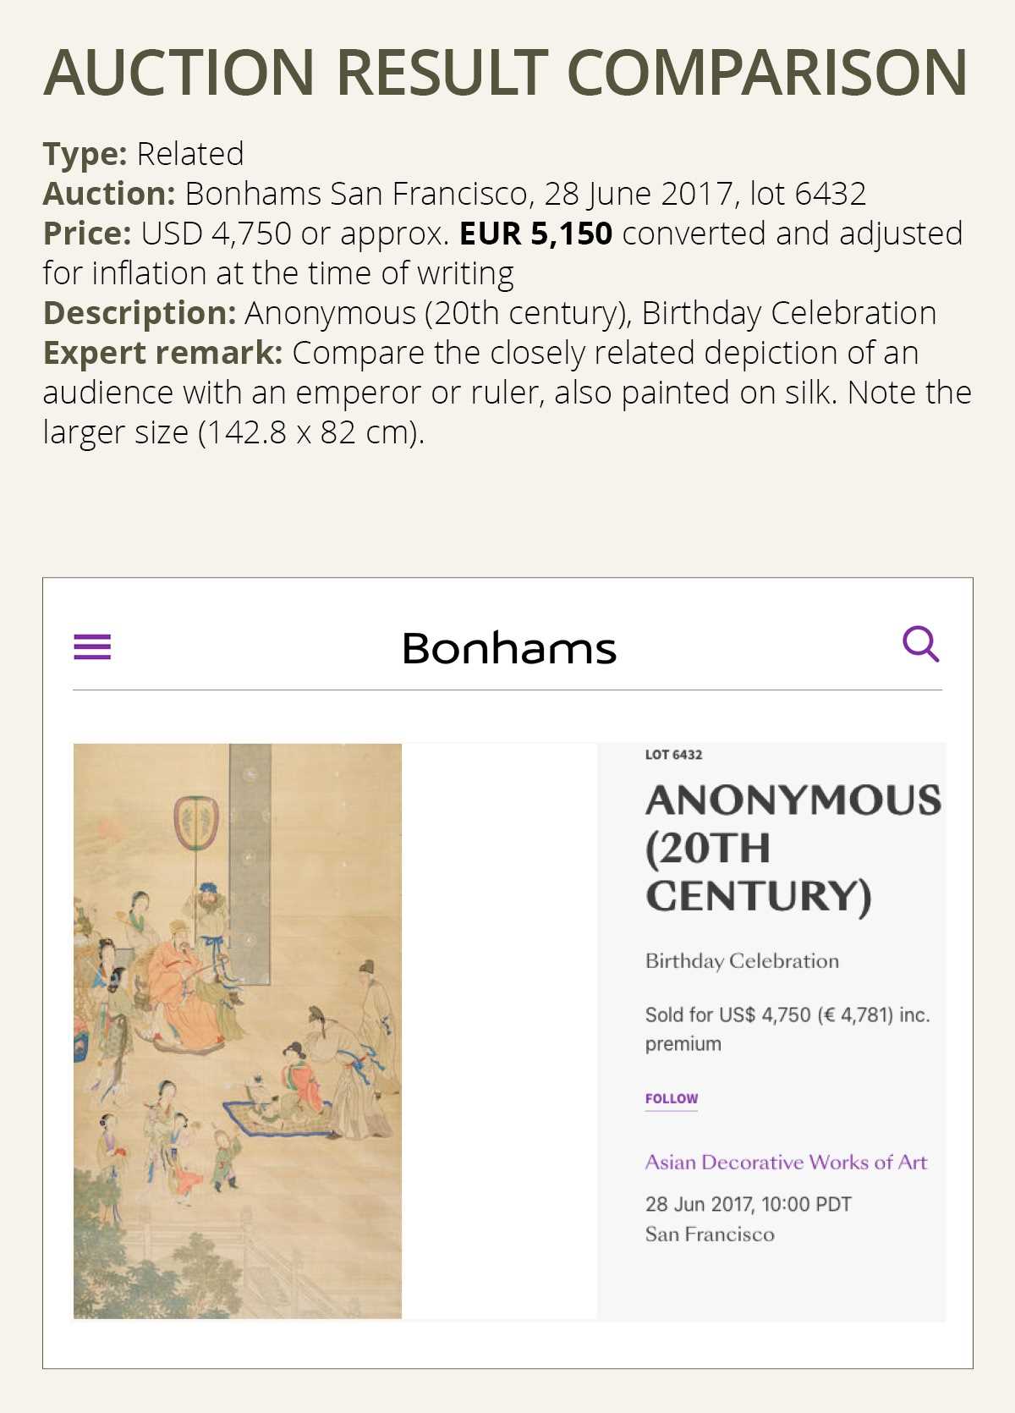Click the 28 Jun 2017 auction date
1015x1413 pixels.
(x=749, y=1202)
